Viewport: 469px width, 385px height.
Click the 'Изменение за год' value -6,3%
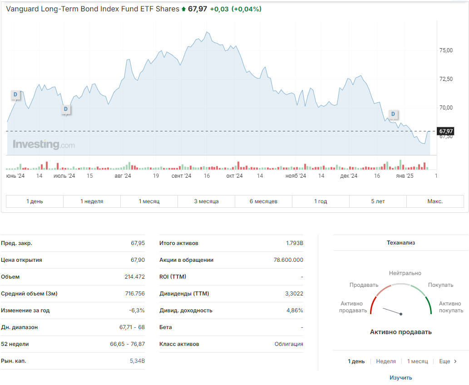[x=137, y=310]
